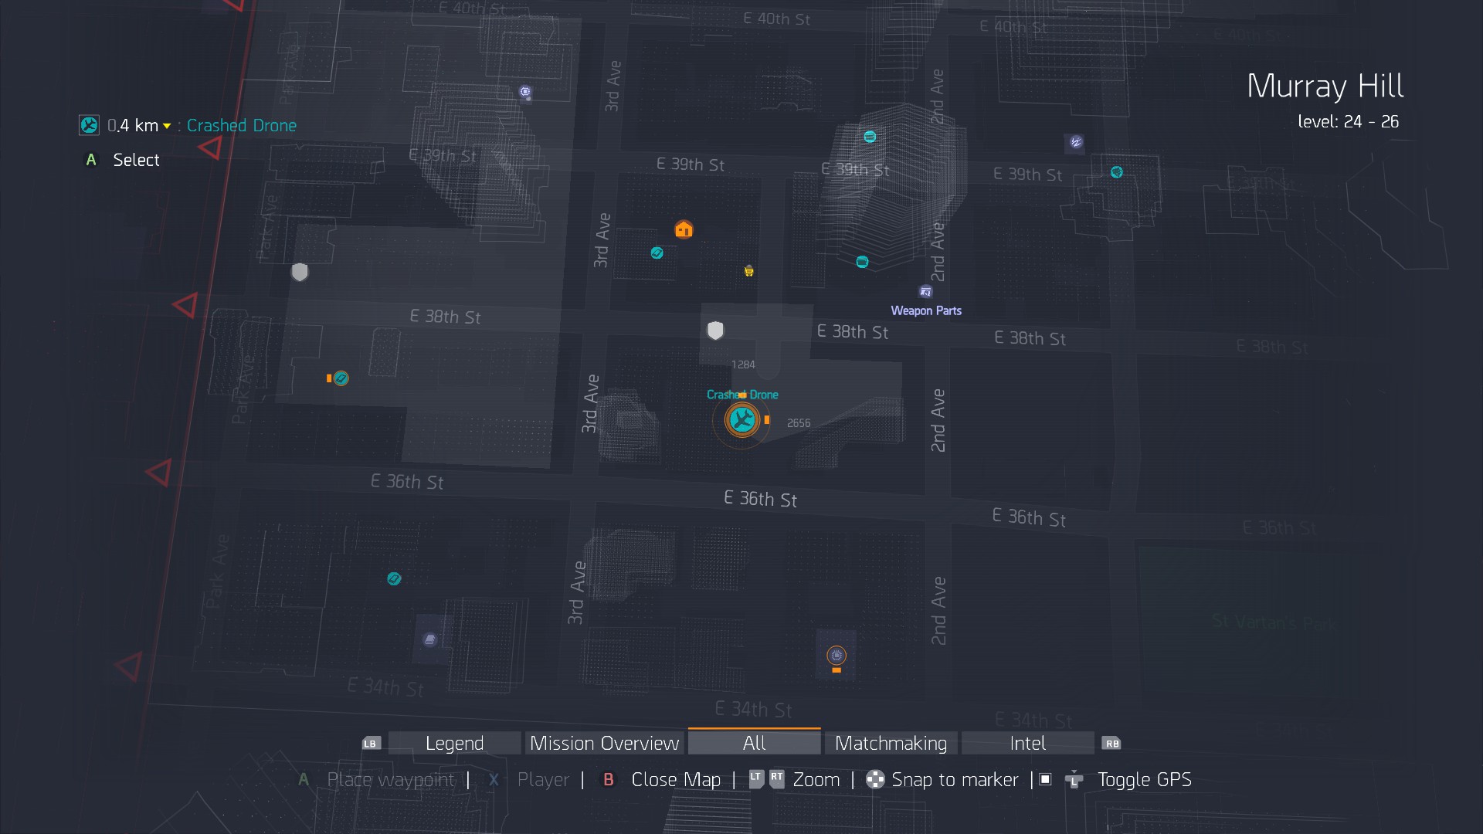Click the teal icon below the safe house
The image size is (1483, 834).
coord(657,253)
